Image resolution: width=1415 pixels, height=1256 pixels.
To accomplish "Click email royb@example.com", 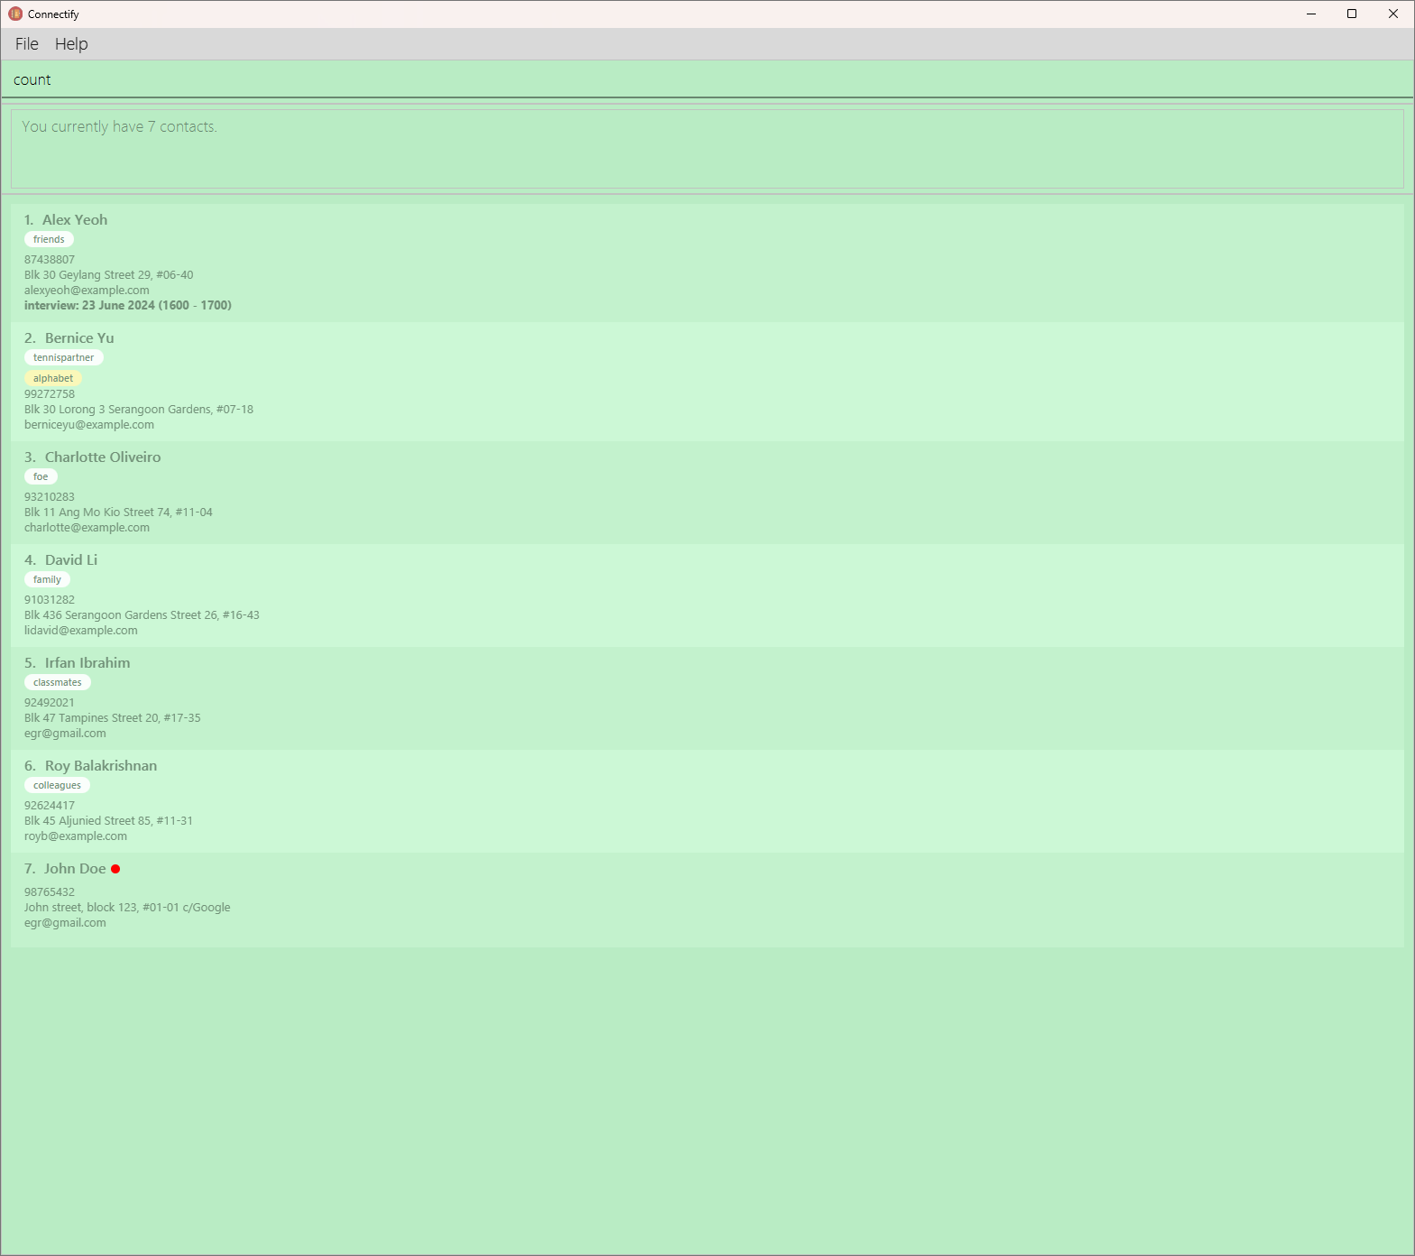I will tap(76, 836).
